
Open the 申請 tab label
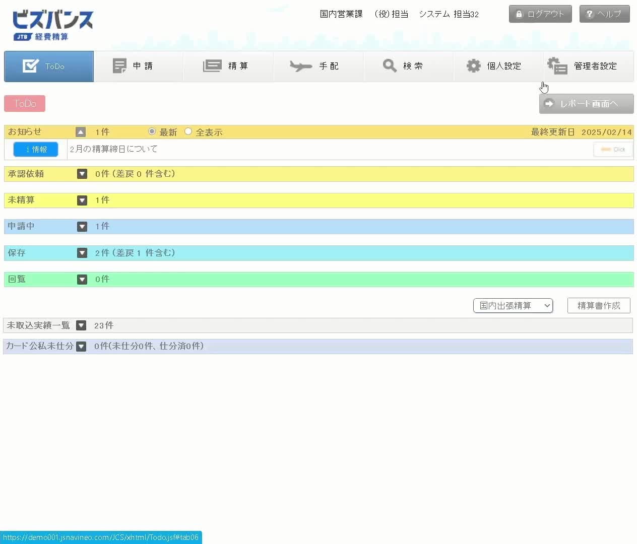[x=143, y=66]
